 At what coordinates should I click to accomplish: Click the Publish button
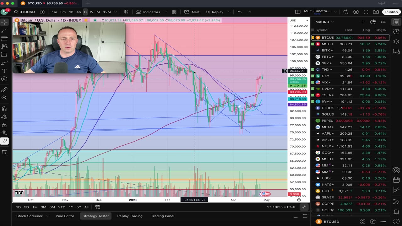click(391, 12)
